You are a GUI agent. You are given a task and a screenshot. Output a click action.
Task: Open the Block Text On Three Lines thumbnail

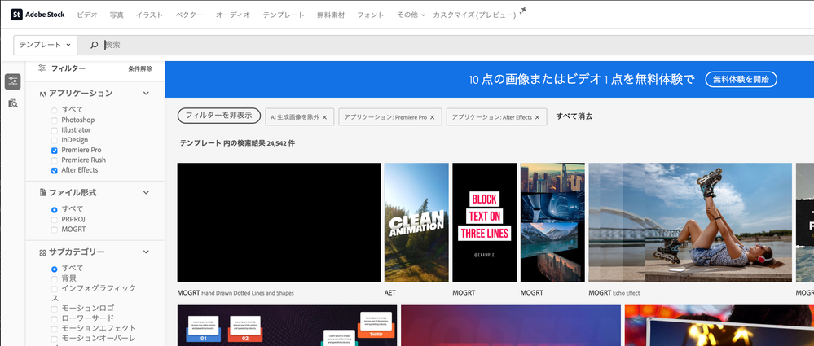click(484, 222)
